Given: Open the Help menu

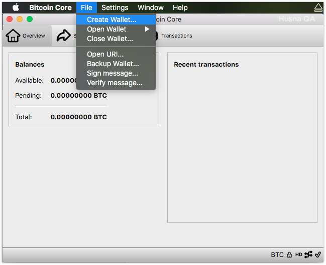Looking at the screenshot, I should click(180, 8).
